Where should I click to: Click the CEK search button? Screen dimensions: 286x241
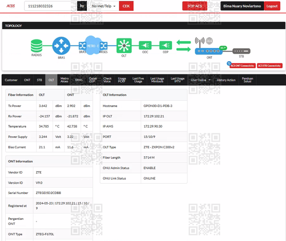pos(126,6)
